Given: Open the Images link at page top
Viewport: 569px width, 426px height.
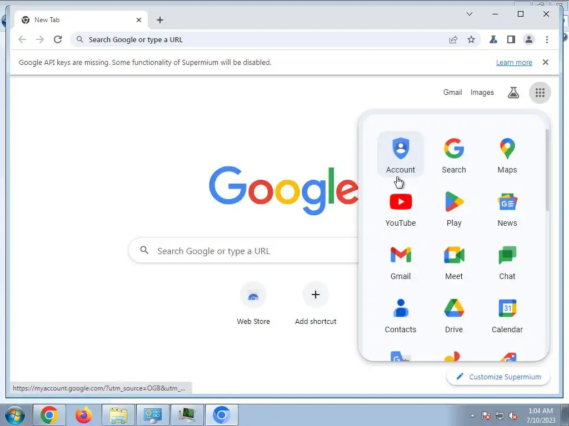Looking at the screenshot, I should [482, 93].
